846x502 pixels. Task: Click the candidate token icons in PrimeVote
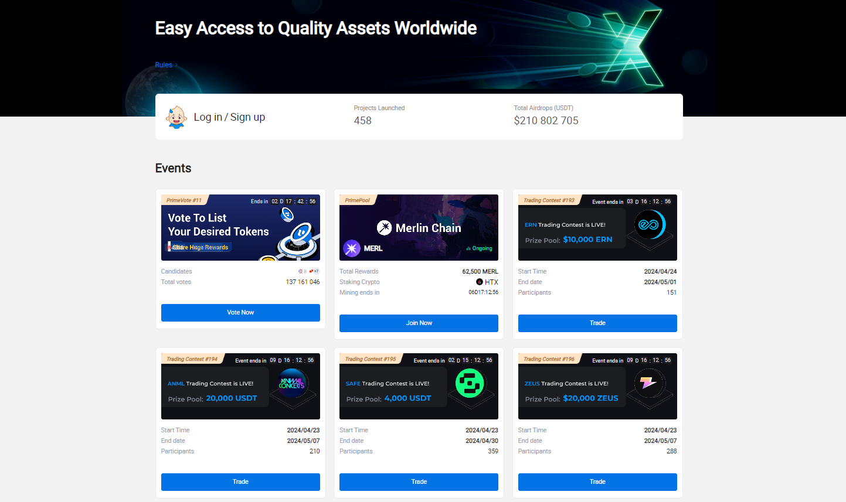[308, 272]
